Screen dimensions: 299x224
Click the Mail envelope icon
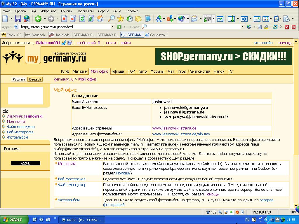coord(194,19)
